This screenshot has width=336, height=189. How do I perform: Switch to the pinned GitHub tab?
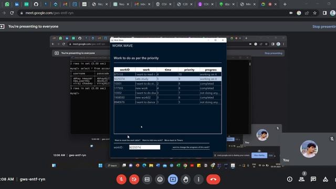click(x=36, y=4)
